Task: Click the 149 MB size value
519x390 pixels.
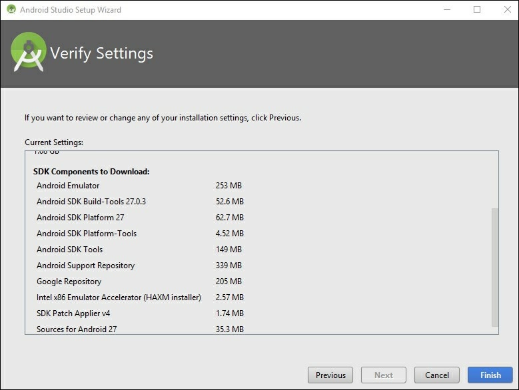Action: (229, 249)
